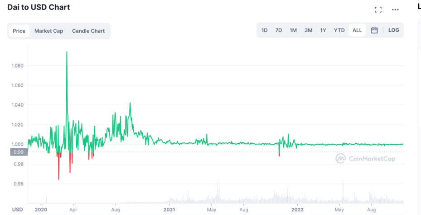This screenshot has height=215, width=421.
Task: Switch to the Candle Chart tab
Action: (88, 31)
